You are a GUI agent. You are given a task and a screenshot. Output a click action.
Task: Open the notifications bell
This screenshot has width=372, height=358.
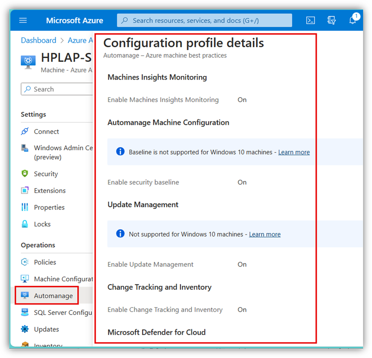pyautogui.click(x=353, y=20)
